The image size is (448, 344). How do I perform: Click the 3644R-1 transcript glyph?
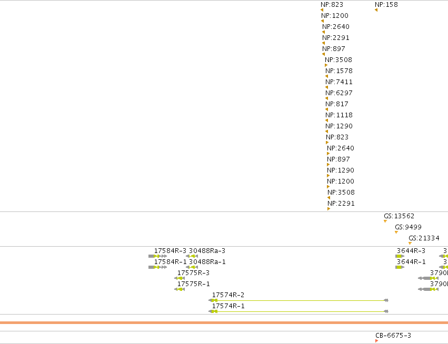(x=400, y=267)
